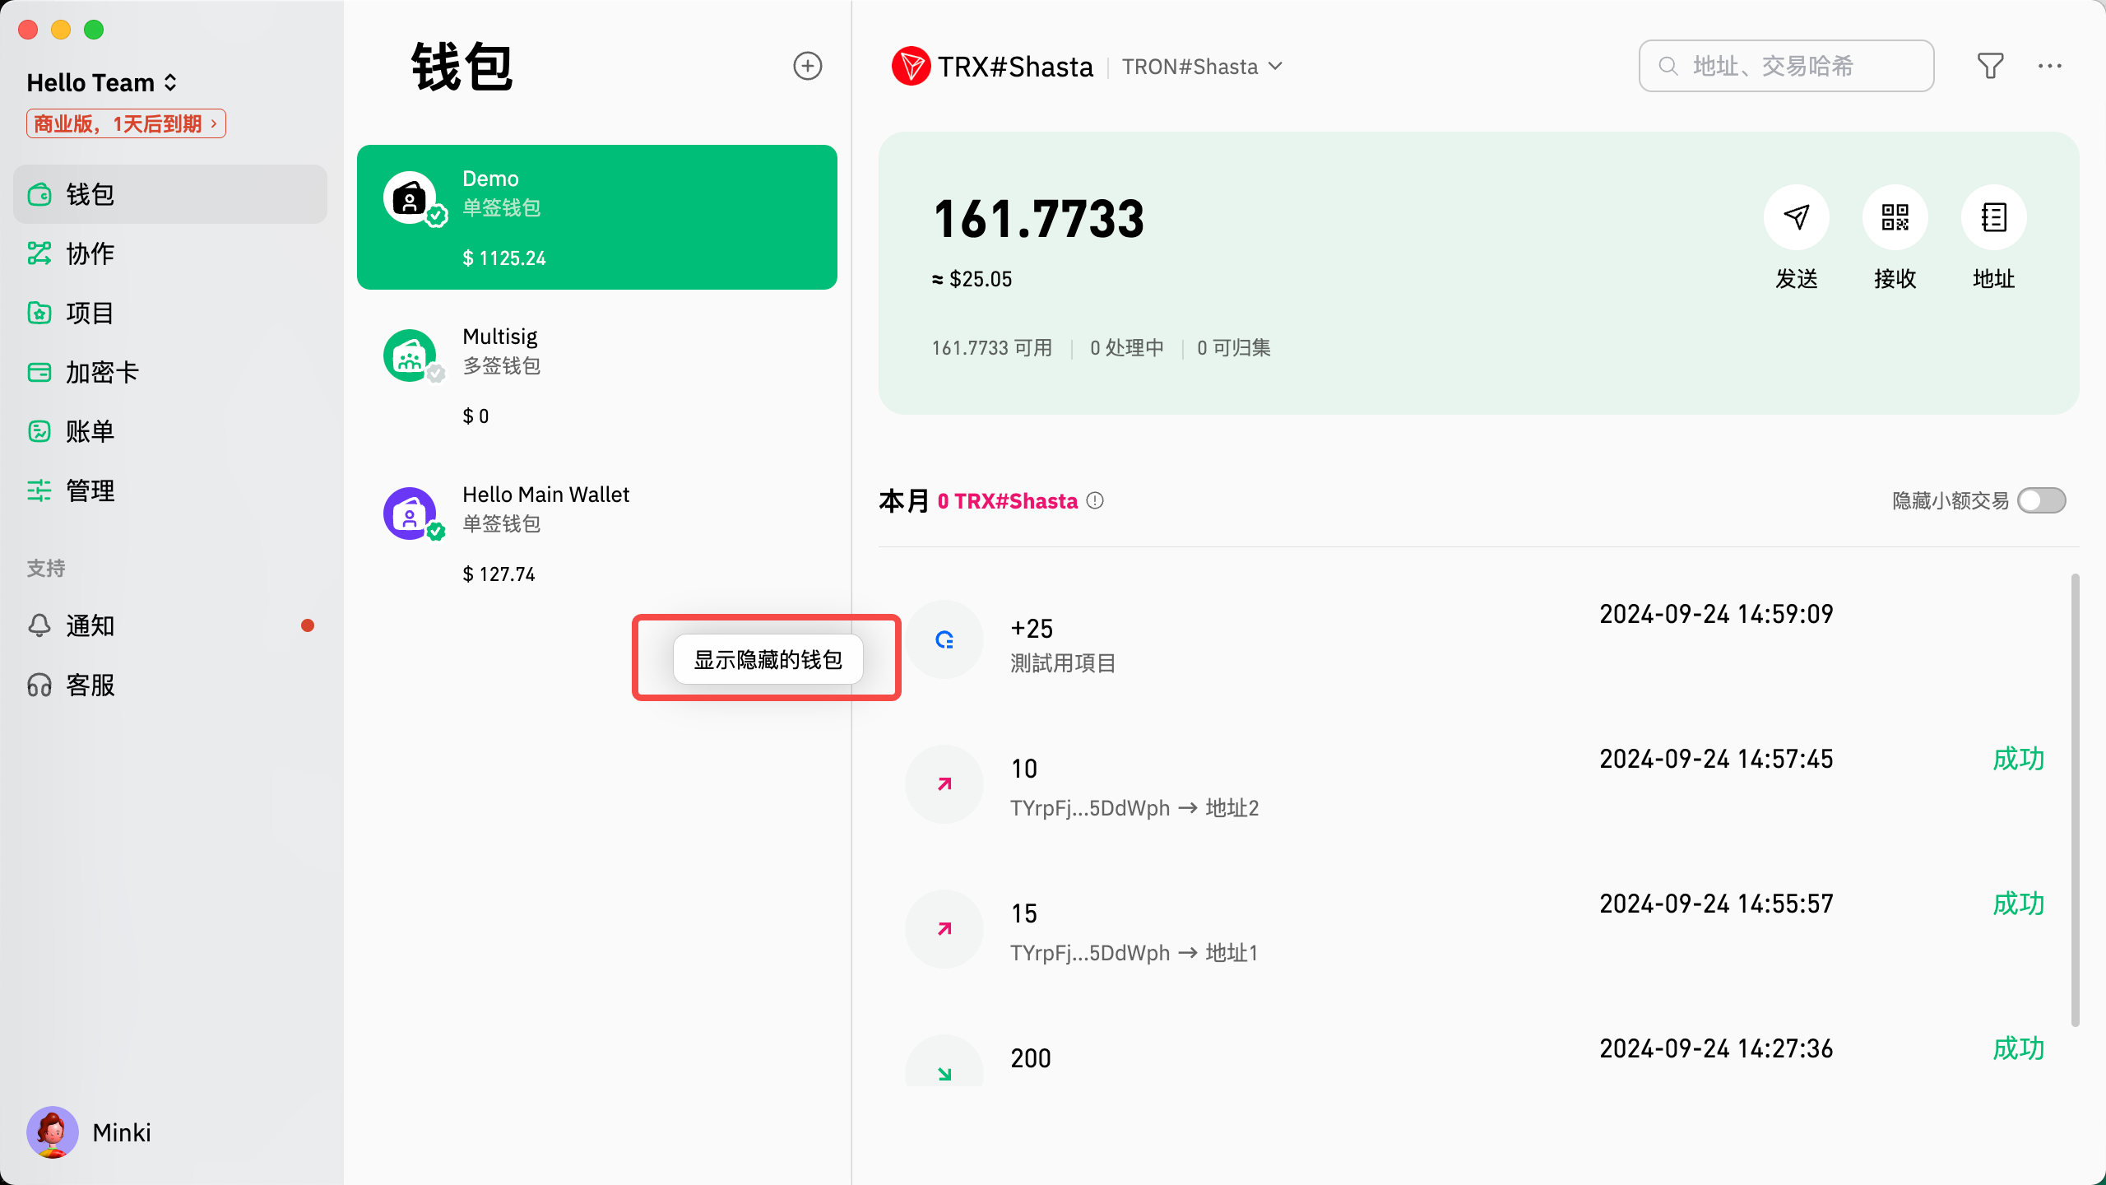Image resolution: width=2106 pixels, height=1185 pixels.
Task: Open the Address (地址) book icon
Action: click(x=1993, y=217)
